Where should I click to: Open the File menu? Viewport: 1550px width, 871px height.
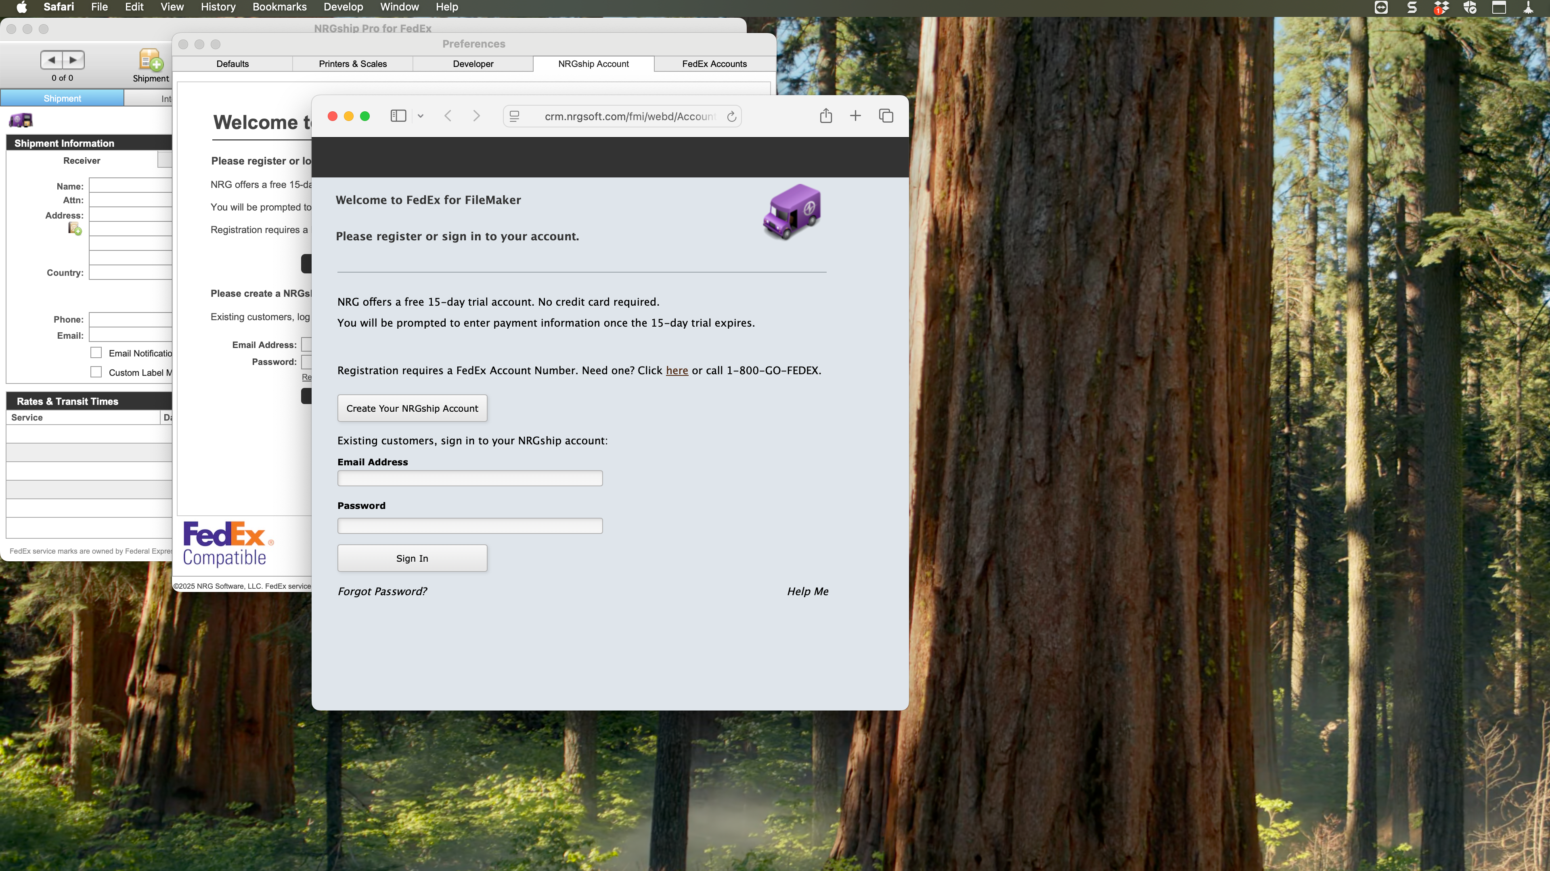pos(99,7)
